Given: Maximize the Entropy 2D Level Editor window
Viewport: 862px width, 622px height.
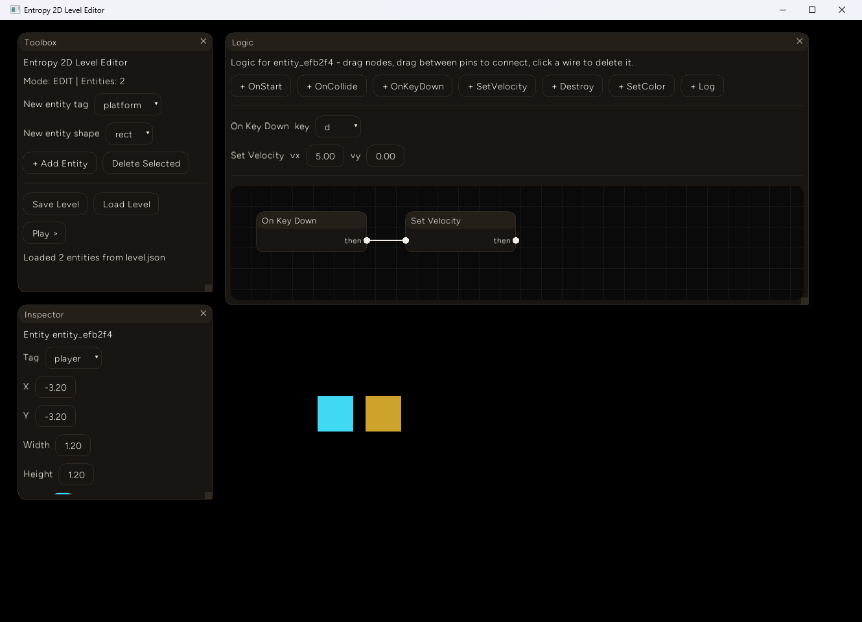Looking at the screenshot, I should pos(812,10).
